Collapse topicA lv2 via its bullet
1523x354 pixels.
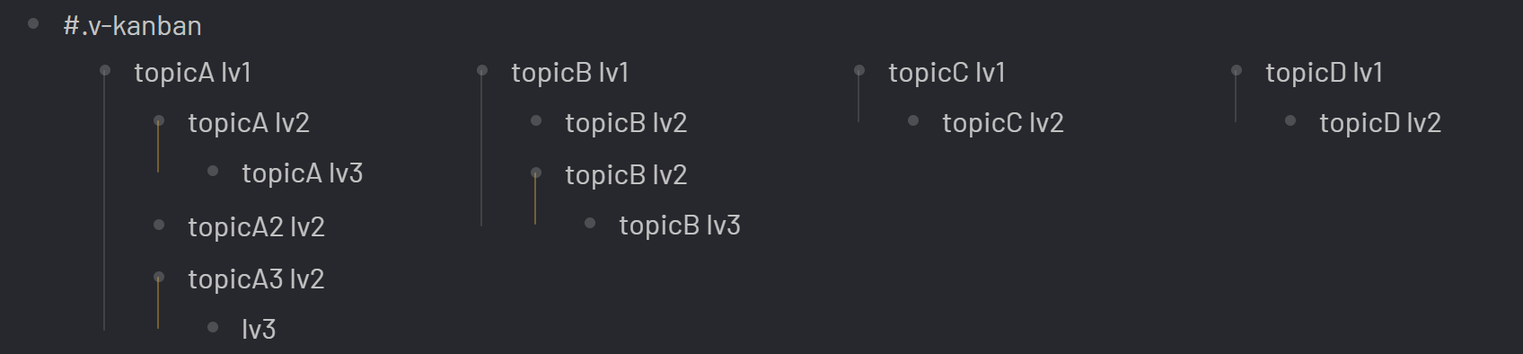pos(159,120)
